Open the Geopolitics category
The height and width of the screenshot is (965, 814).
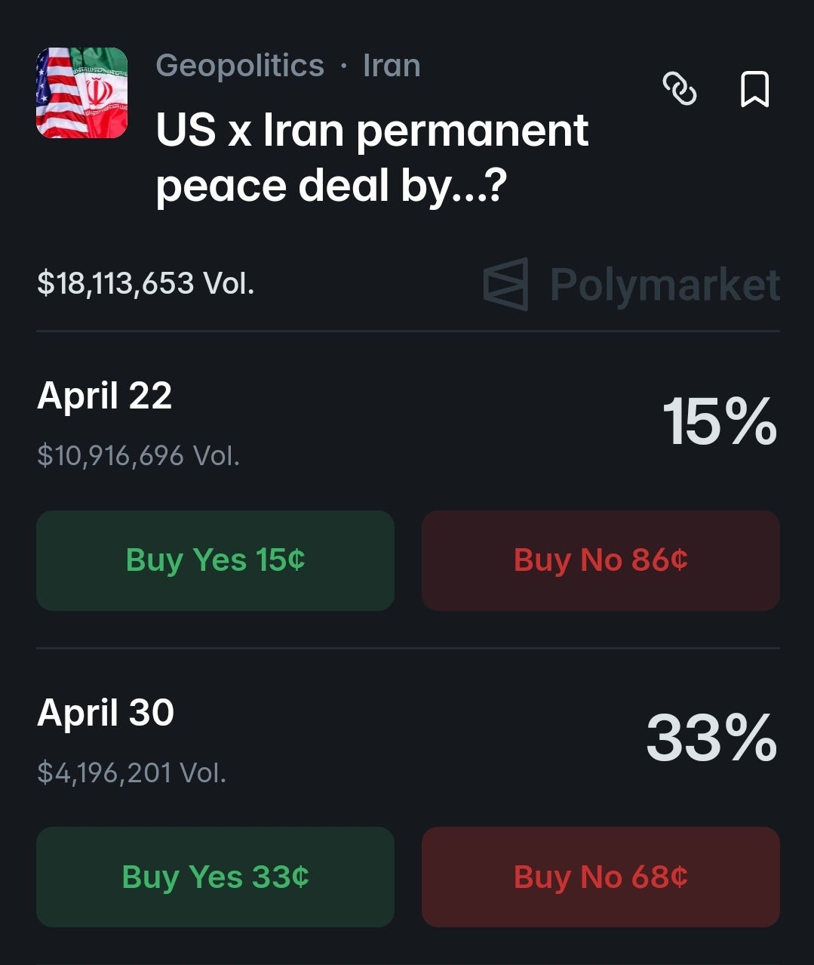pos(239,66)
